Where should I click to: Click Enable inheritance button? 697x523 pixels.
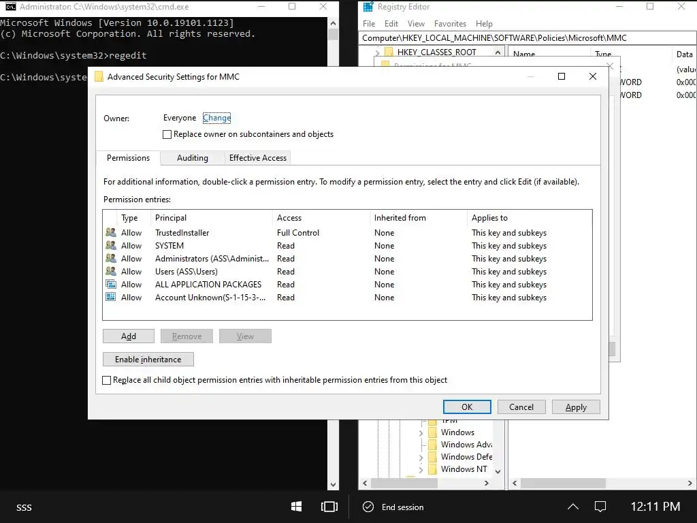(148, 360)
